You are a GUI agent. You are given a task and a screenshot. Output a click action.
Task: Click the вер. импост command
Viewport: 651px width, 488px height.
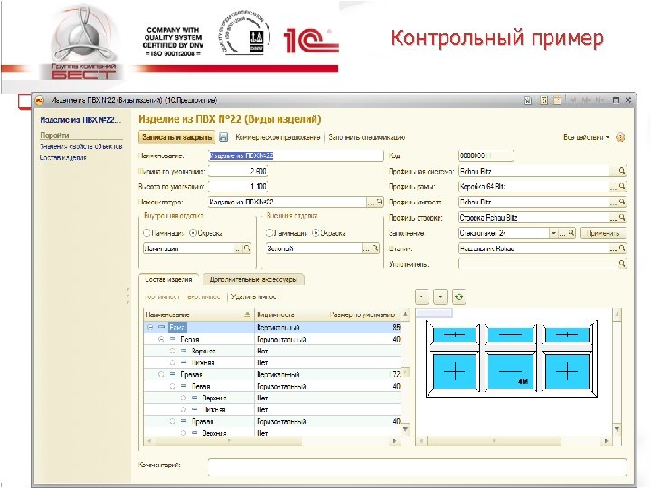point(205,296)
